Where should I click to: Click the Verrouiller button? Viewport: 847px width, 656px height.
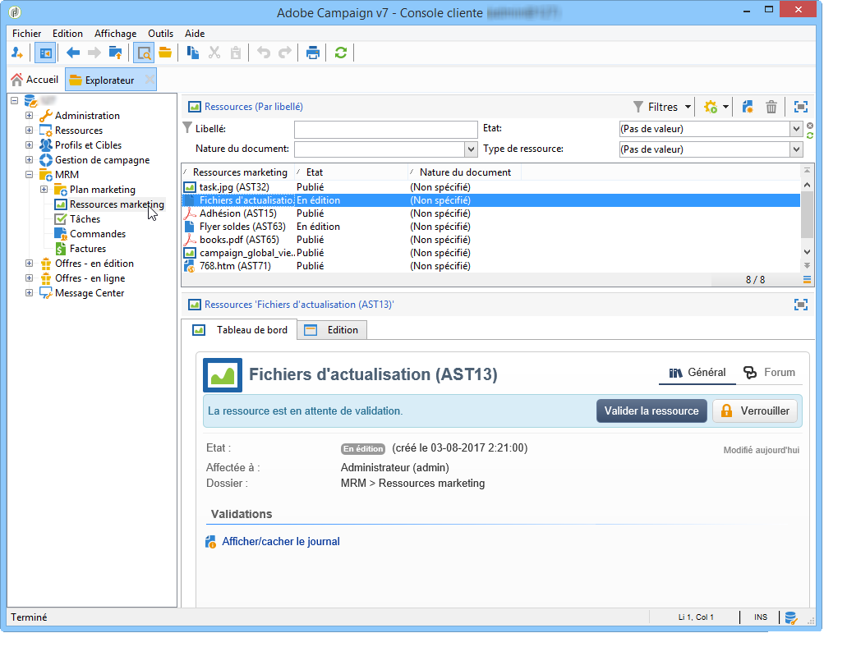point(755,411)
